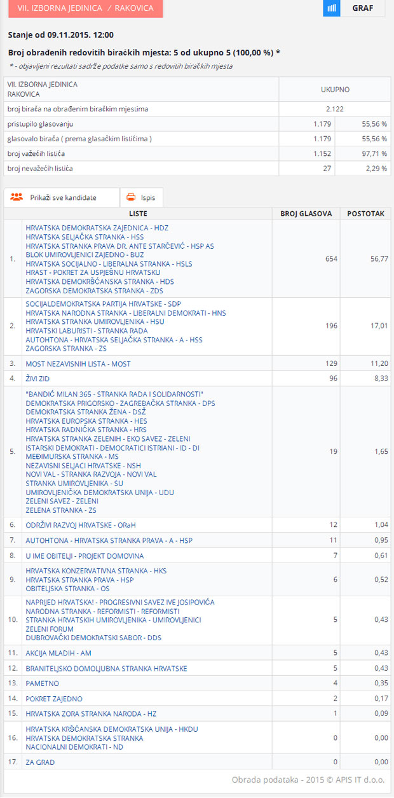This screenshot has height=798, width=394.
Task: Select Održivi razvoj Hrvatske - ORaH
Action: coord(81,525)
